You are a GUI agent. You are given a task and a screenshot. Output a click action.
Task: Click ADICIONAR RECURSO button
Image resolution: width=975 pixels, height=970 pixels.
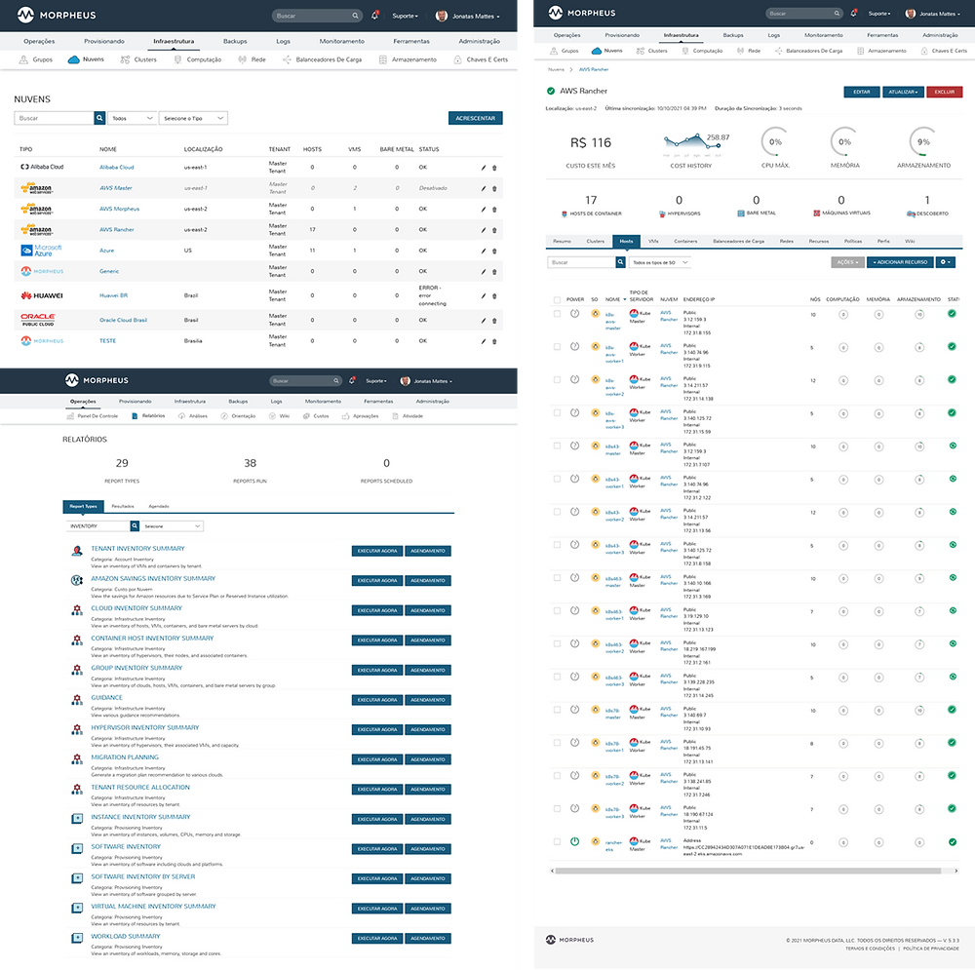[900, 262]
